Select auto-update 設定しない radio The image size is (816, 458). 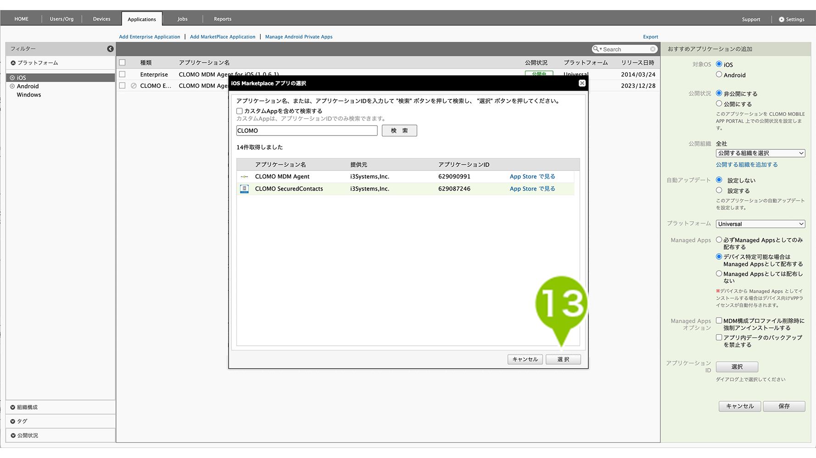pyautogui.click(x=719, y=180)
